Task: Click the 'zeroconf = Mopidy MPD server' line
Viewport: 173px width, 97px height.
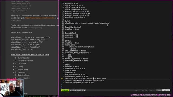Action: point(85,78)
